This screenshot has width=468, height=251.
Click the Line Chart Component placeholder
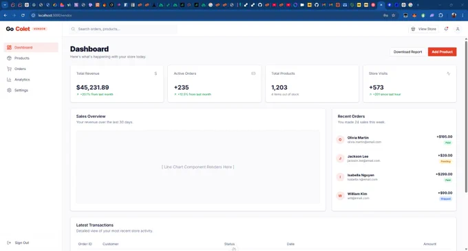[x=198, y=167]
